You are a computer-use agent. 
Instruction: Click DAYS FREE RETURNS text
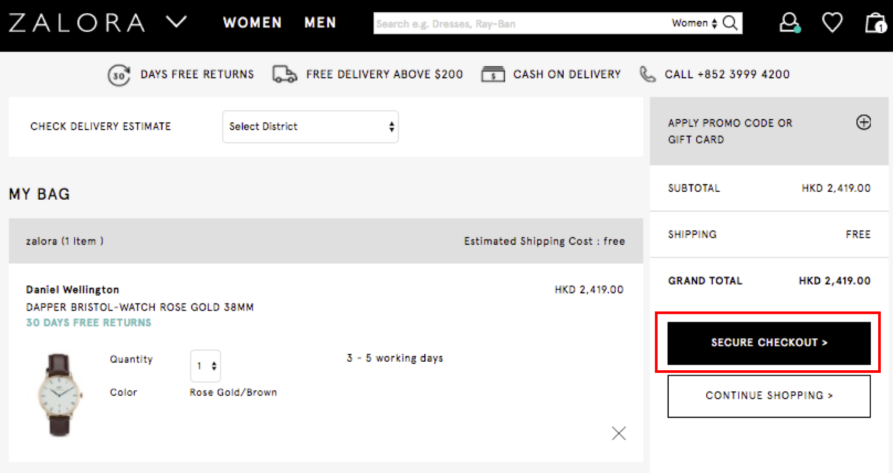(x=197, y=74)
